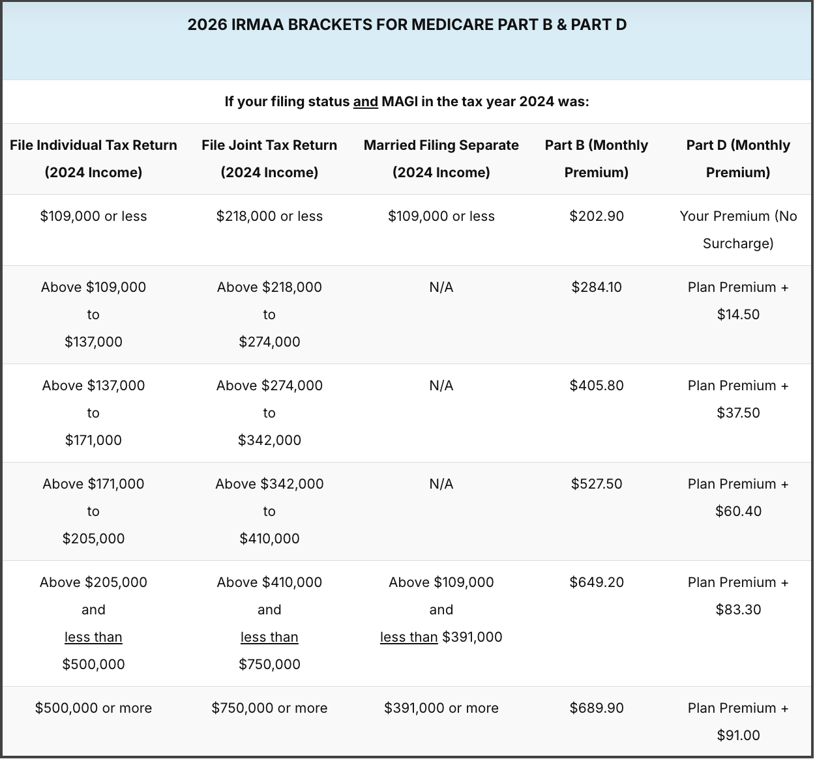The height and width of the screenshot is (759, 815).
Task: Click the $527.50 Part B premium
Action: [596, 484]
